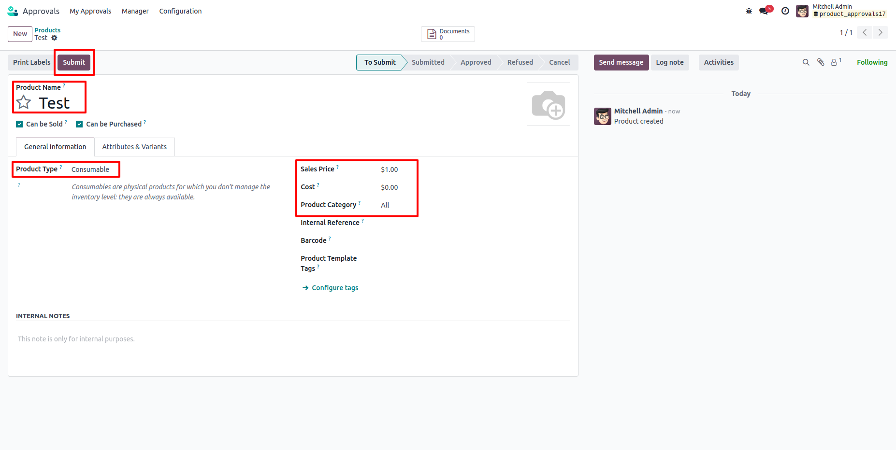896x450 pixels.
Task: Click Log note button
Action: point(670,62)
